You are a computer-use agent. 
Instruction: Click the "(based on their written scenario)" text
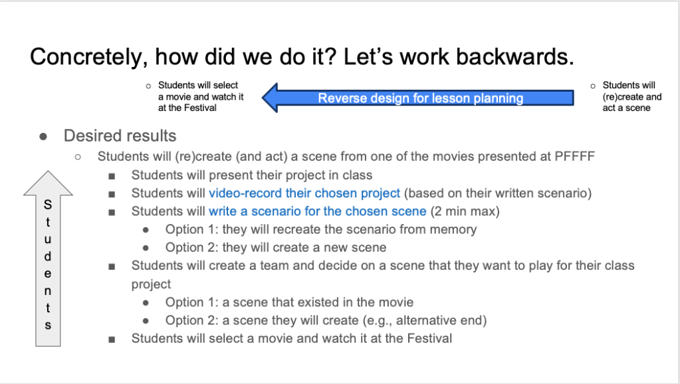pos(497,193)
